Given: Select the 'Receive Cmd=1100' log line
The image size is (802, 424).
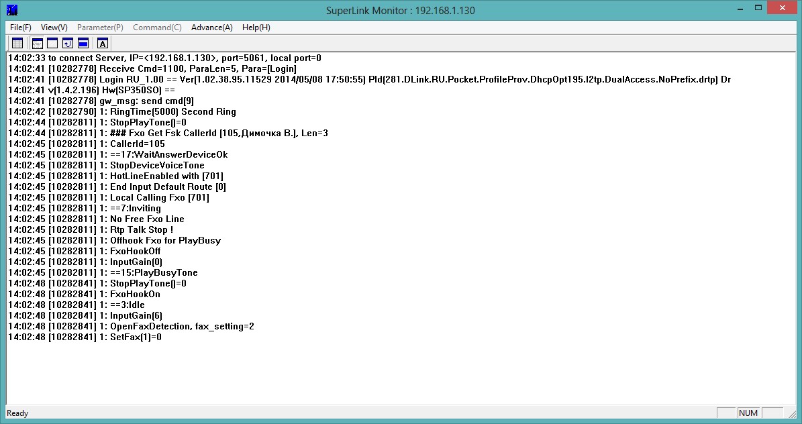Looking at the screenshot, I should [152, 68].
